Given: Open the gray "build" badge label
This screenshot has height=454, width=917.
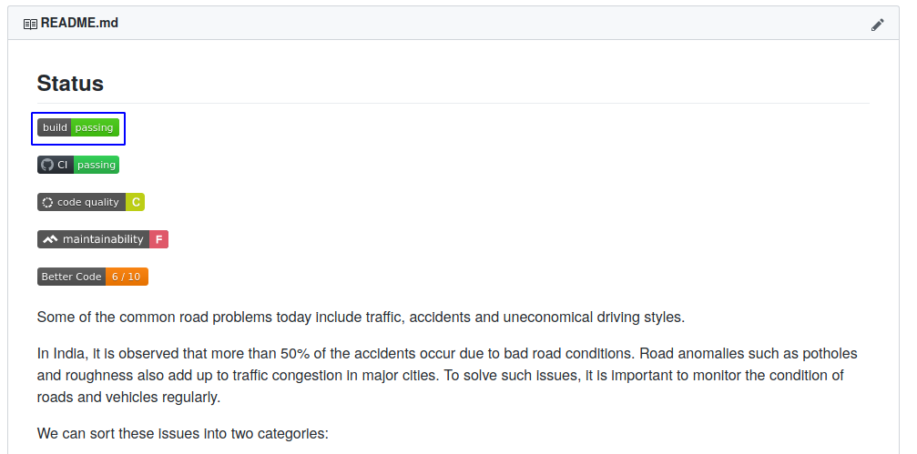Looking at the screenshot, I should (x=55, y=127).
